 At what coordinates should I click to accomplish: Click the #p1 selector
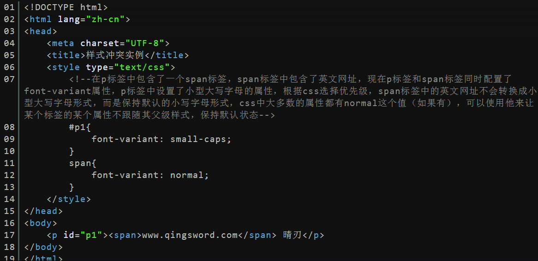pyautogui.click(x=78, y=127)
